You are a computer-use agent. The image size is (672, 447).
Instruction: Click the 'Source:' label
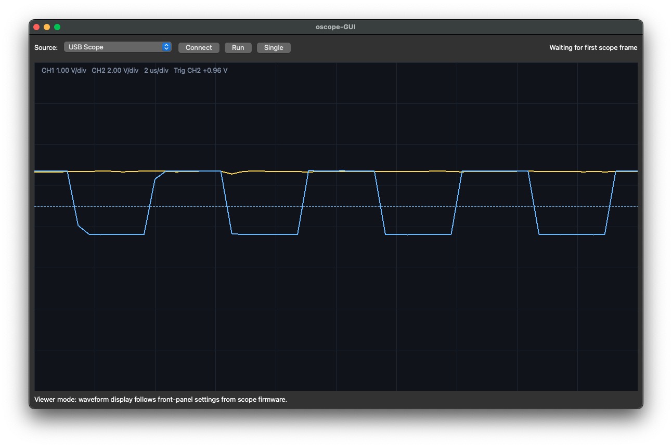[46, 48]
